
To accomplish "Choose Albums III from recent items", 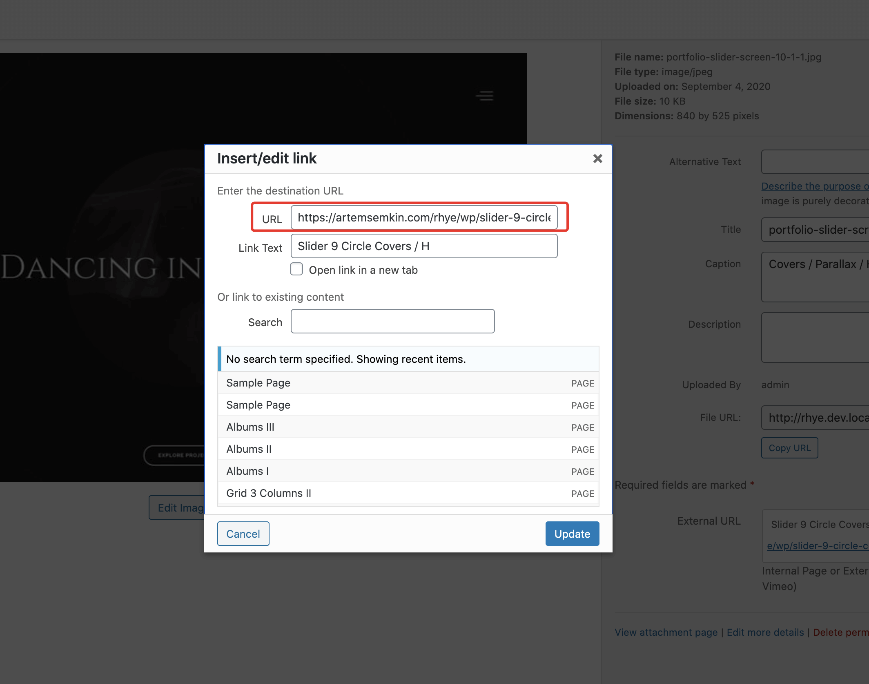I will (408, 427).
